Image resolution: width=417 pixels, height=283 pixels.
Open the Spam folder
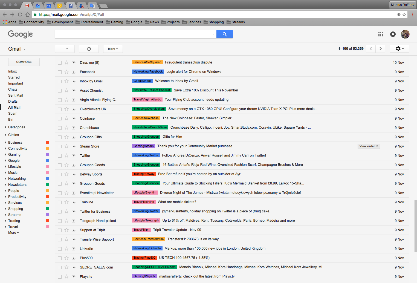pyautogui.click(x=13, y=114)
